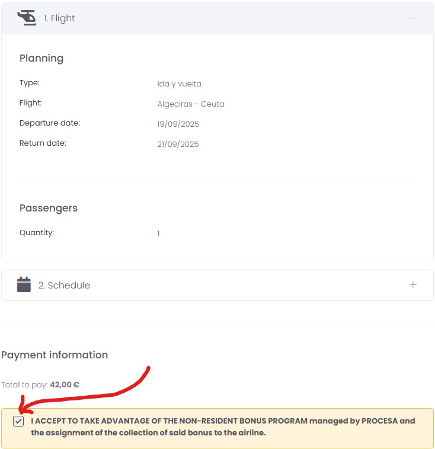
Task: Click the departure date 19/09/2025
Action: click(178, 124)
